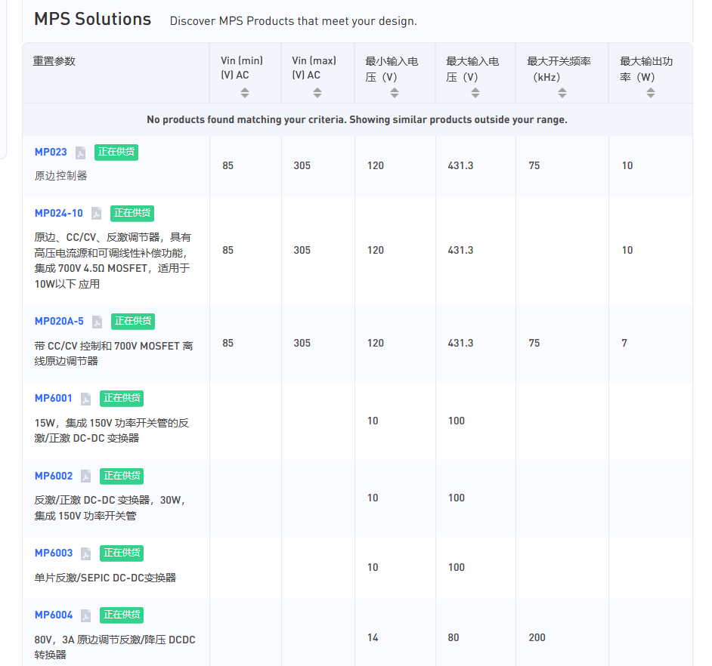This screenshot has height=666, width=712.
Task: Click the 正在供货 badge for MP020A-5
Action: (133, 321)
